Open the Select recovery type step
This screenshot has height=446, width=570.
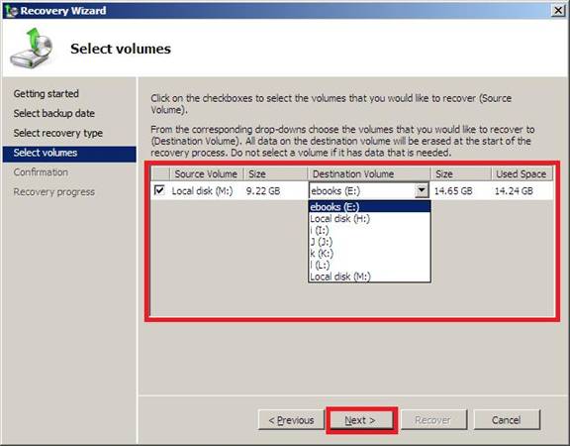click(x=58, y=133)
